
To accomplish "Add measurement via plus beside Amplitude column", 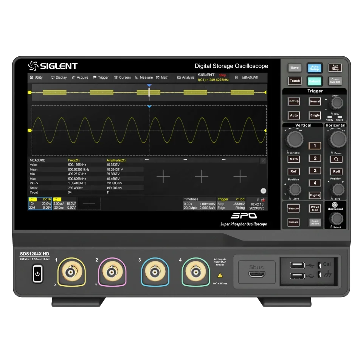I will pos(163,177).
